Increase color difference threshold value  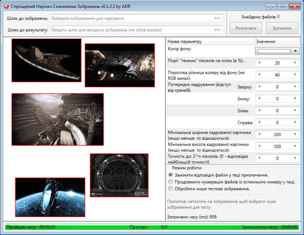click(295, 75)
